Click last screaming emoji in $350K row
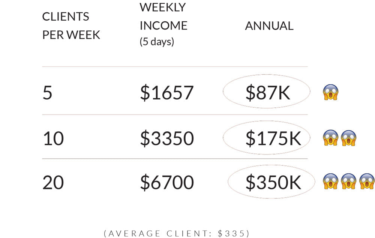This screenshot has height=238, width=375. click(367, 181)
